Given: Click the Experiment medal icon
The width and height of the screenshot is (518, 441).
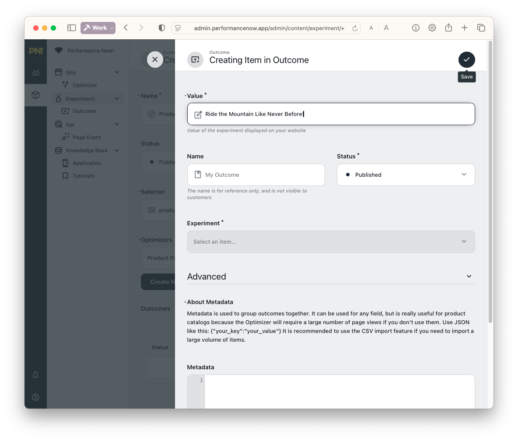Looking at the screenshot, I should [59, 98].
